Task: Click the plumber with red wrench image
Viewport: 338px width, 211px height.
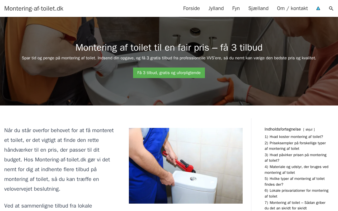Action: point(186,166)
